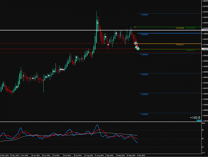The image size is (208, 157).
Task: Click the 1.30000 price level label
Action: [x=144, y=114]
